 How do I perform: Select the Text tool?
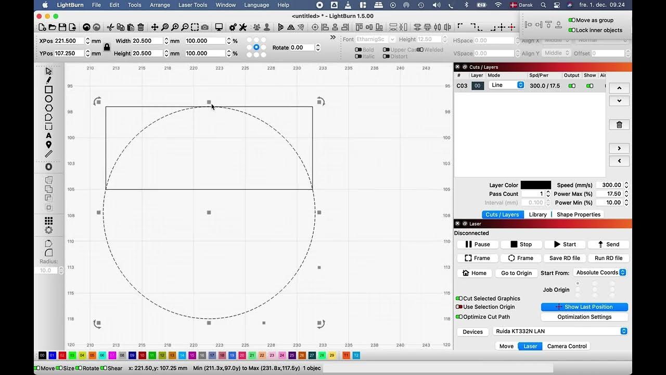48,135
